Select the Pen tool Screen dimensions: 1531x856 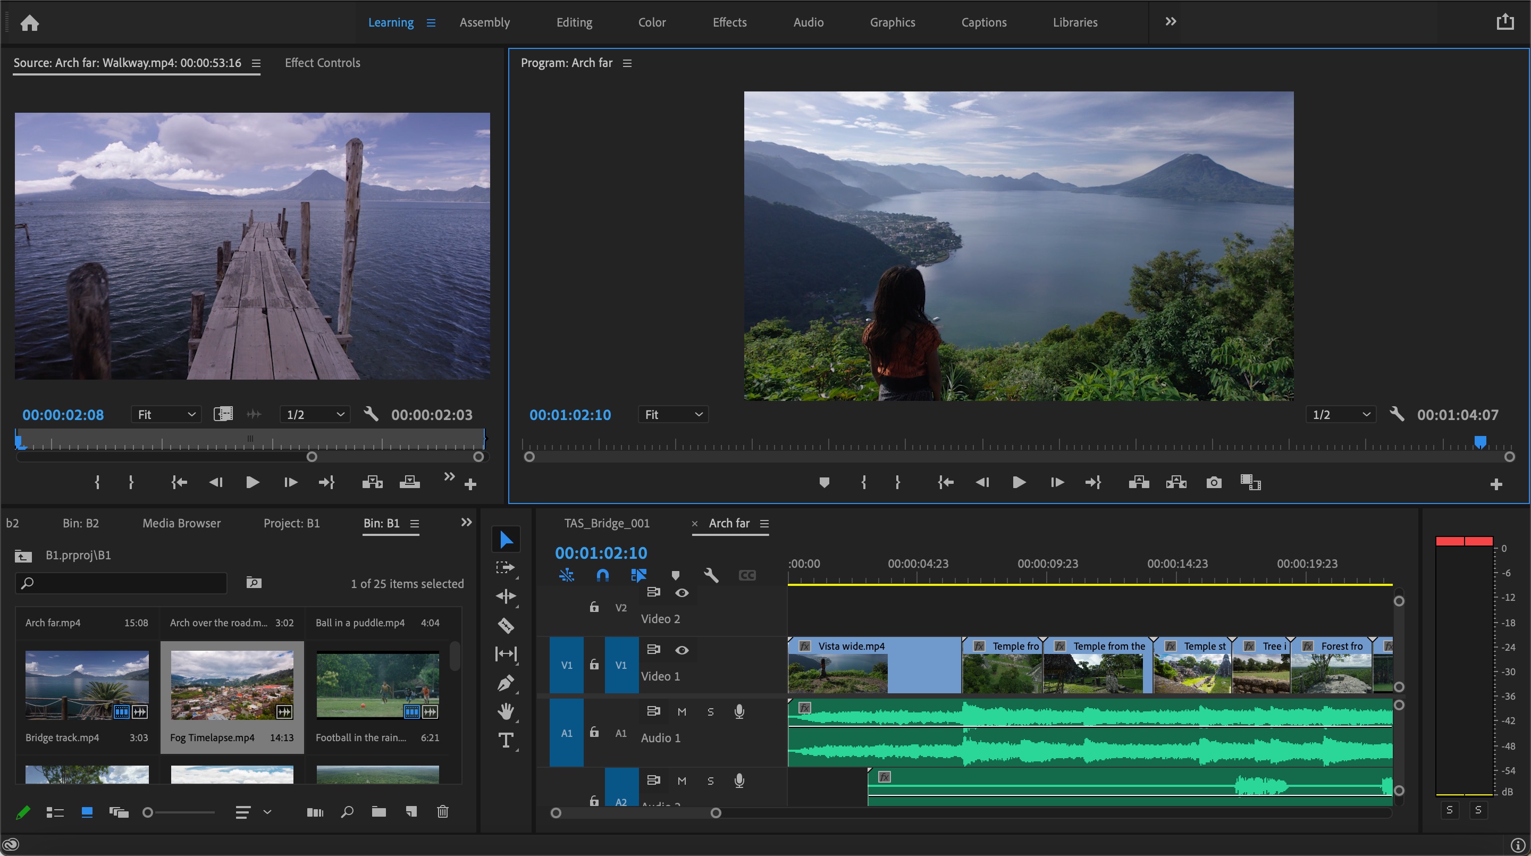(x=506, y=683)
